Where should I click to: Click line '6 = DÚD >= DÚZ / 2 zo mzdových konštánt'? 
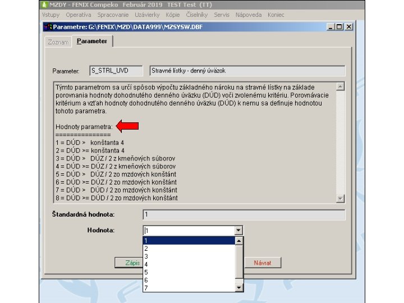click(116, 182)
